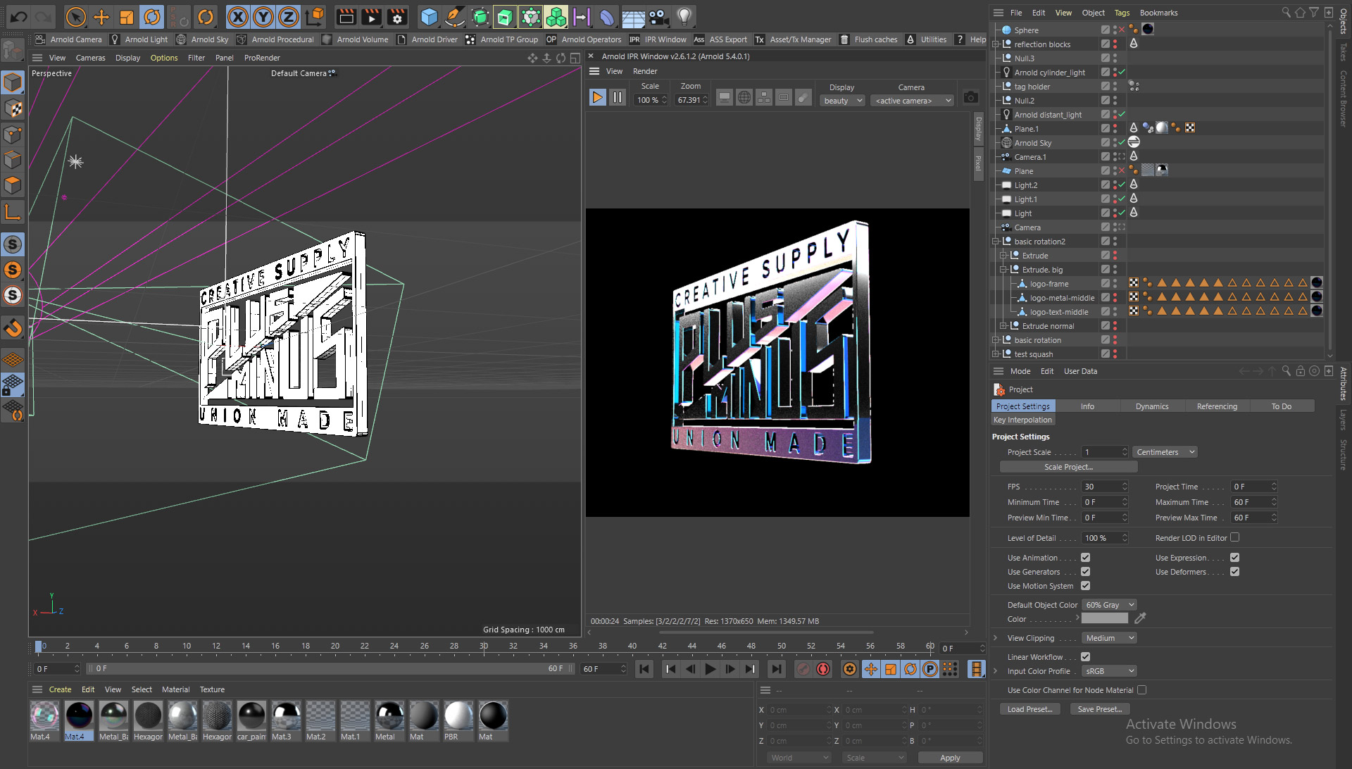
Task: Activate the Rotate tool in top toolbar
Action: [152, 17]
